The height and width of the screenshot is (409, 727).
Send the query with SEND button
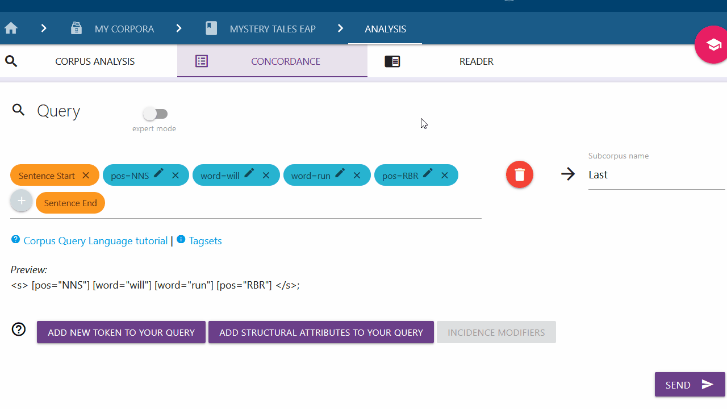tap(689, 385)
